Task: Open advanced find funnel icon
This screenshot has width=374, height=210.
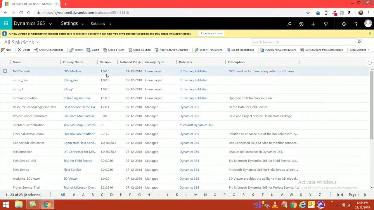Action: (326, 24)
